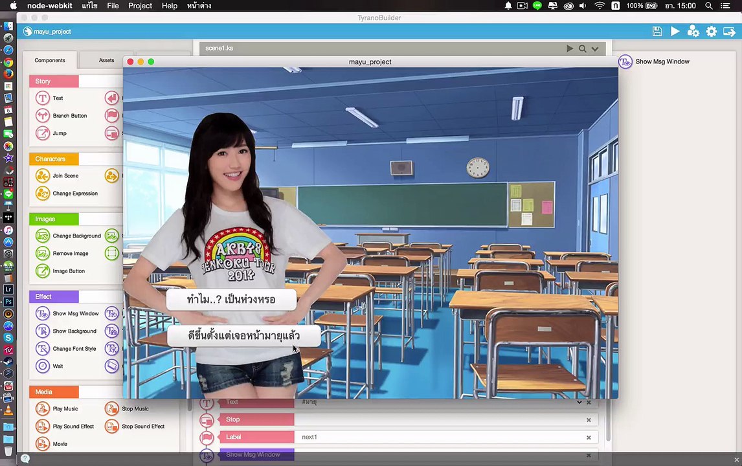
Task: Click the volume icon in menu bar
Action: tap(583, 6)
